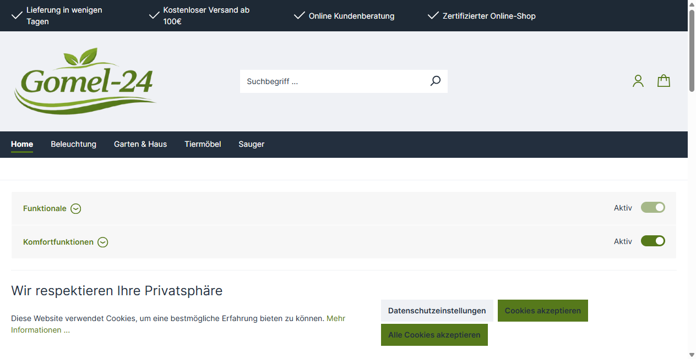This screenshot has width=696, height=359.
Task: Click the search magnifier icon
Action: [435, 81]
